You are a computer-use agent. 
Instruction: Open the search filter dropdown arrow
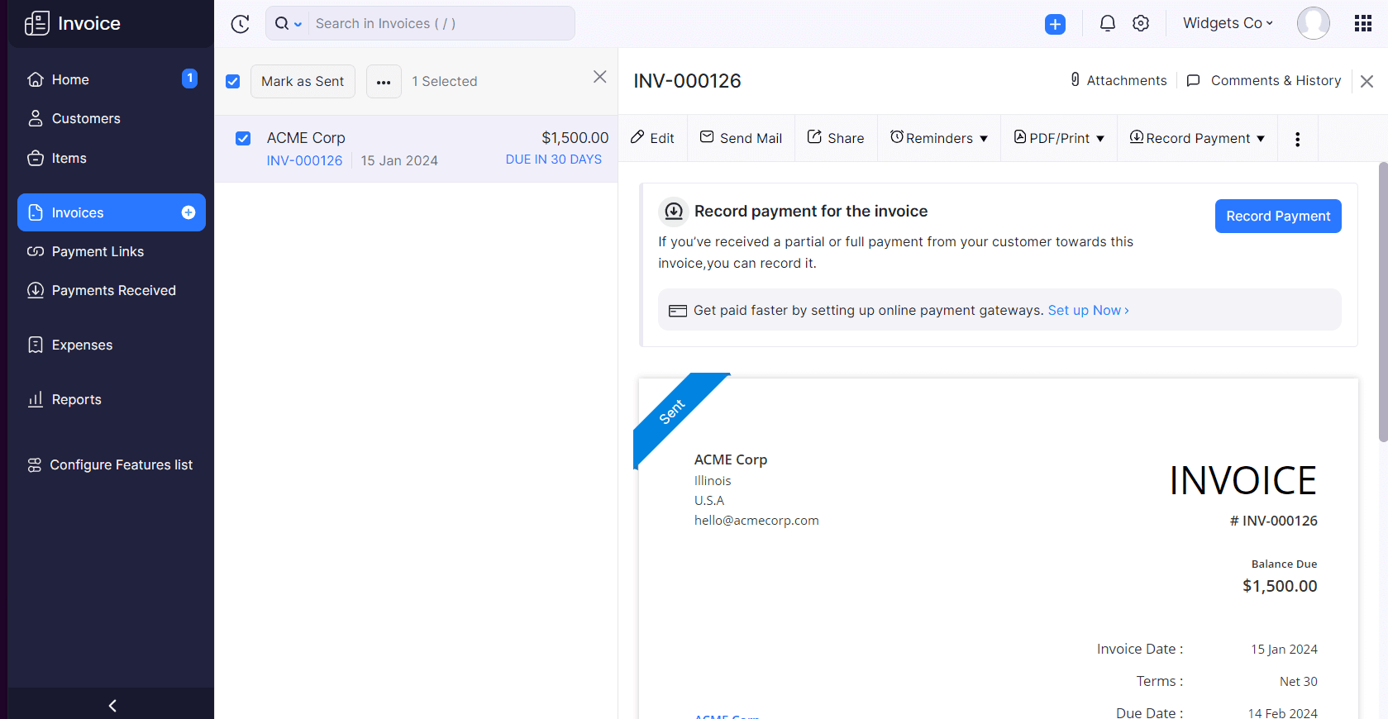298,24
